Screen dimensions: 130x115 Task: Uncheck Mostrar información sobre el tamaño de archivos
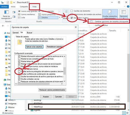(19, 56)
